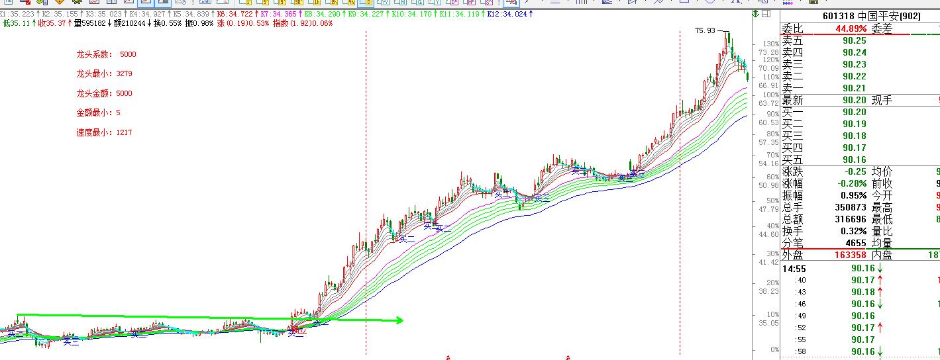Screen dimensions: 940x360
Task: Click the 130% scale label on the axis
Action: [770, 44]
